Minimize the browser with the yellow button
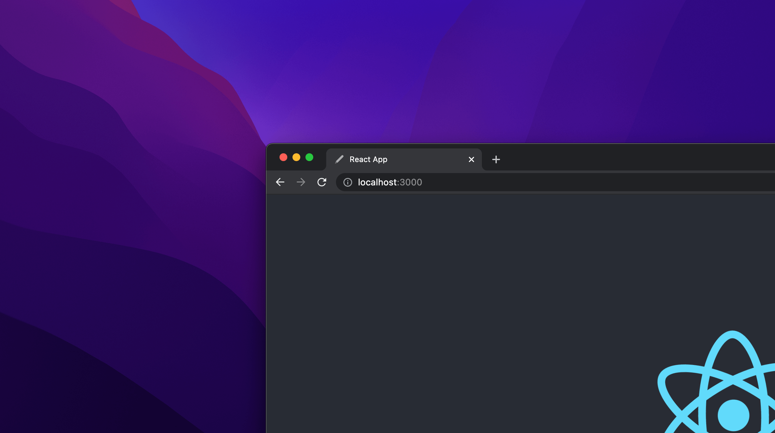This screenshot has height=433, width=775. [x=296, y=157]
